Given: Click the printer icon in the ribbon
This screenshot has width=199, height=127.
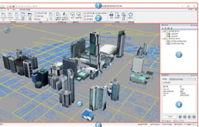Looking at the screenshot, I should (x=111, y=14).
